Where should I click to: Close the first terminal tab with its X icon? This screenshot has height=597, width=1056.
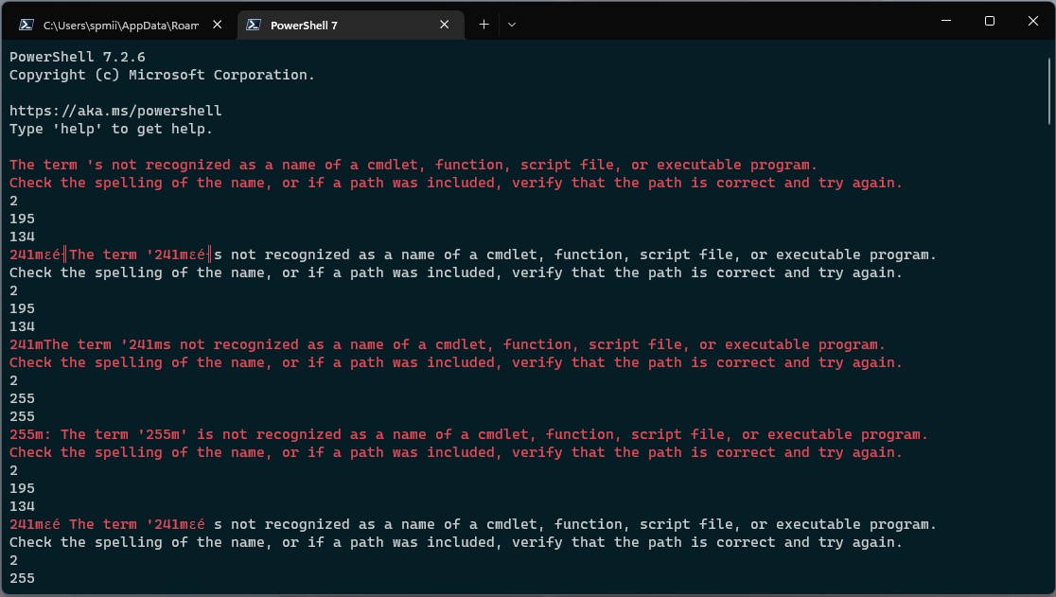coord(217,25)
